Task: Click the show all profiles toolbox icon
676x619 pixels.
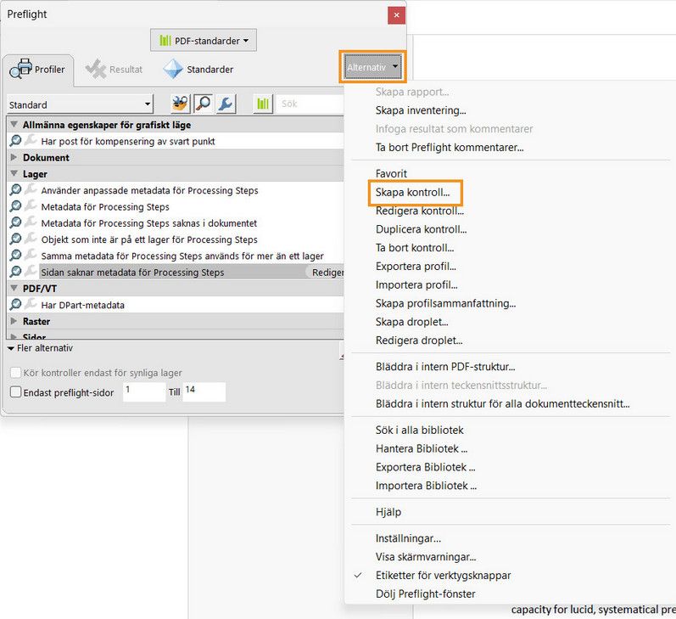Action: coord(180,104)
